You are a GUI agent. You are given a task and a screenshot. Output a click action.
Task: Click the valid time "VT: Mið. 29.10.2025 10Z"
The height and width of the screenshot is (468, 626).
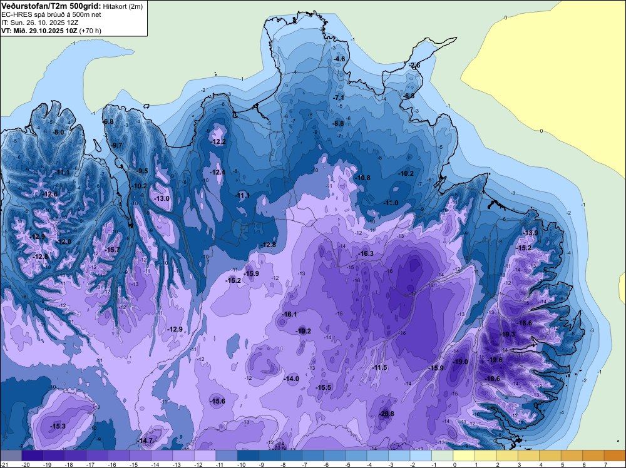[39, 31]
